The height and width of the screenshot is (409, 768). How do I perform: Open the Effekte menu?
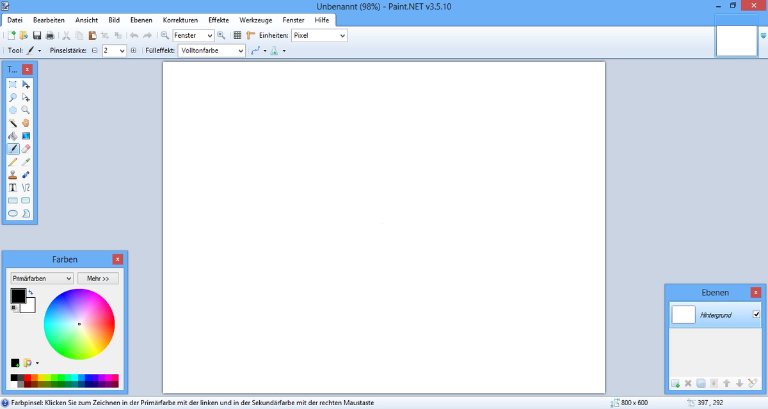tap(219, 20)
